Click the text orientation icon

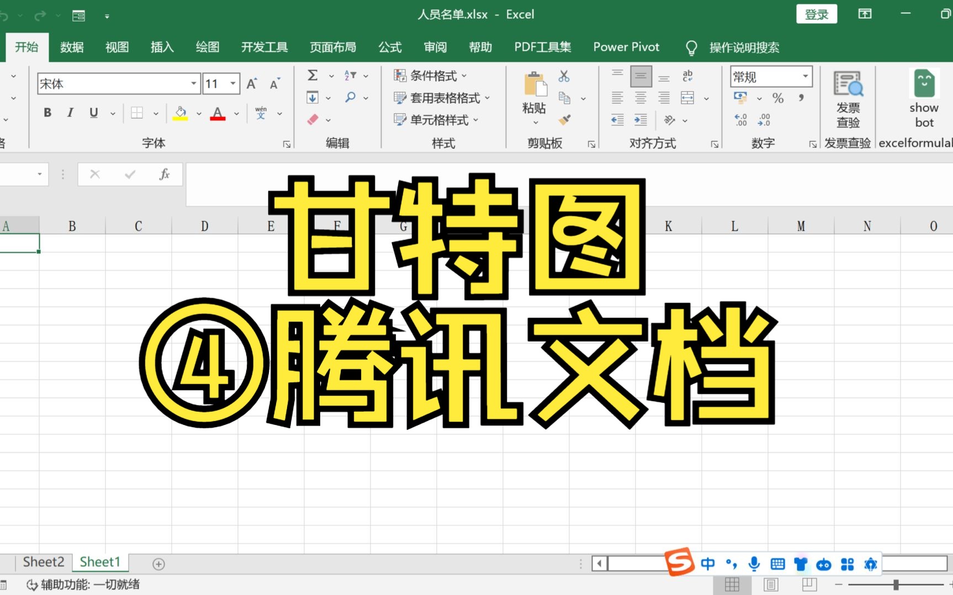click(x=669, y=120)
